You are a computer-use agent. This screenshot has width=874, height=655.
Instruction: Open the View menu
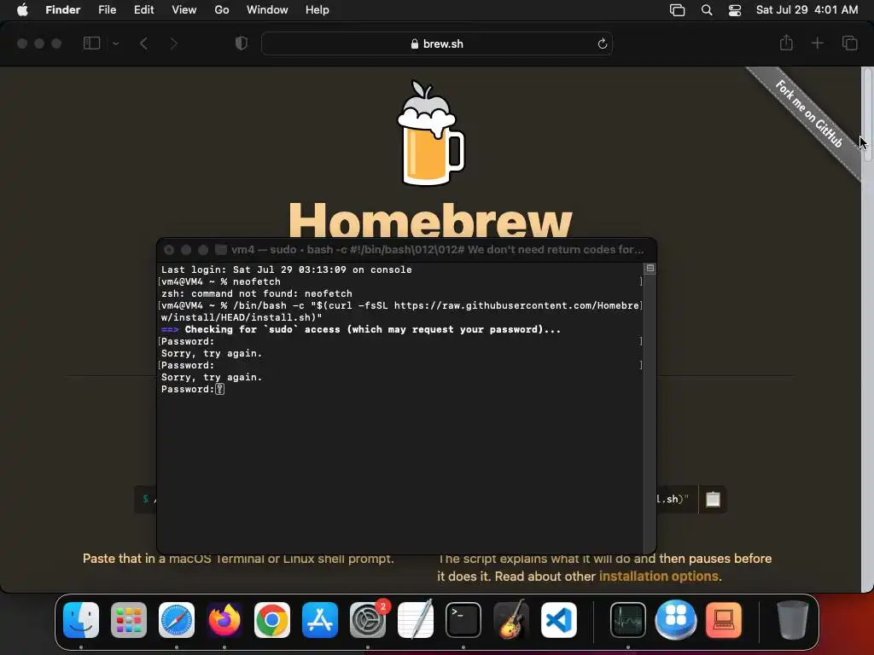tap(184, 10)
